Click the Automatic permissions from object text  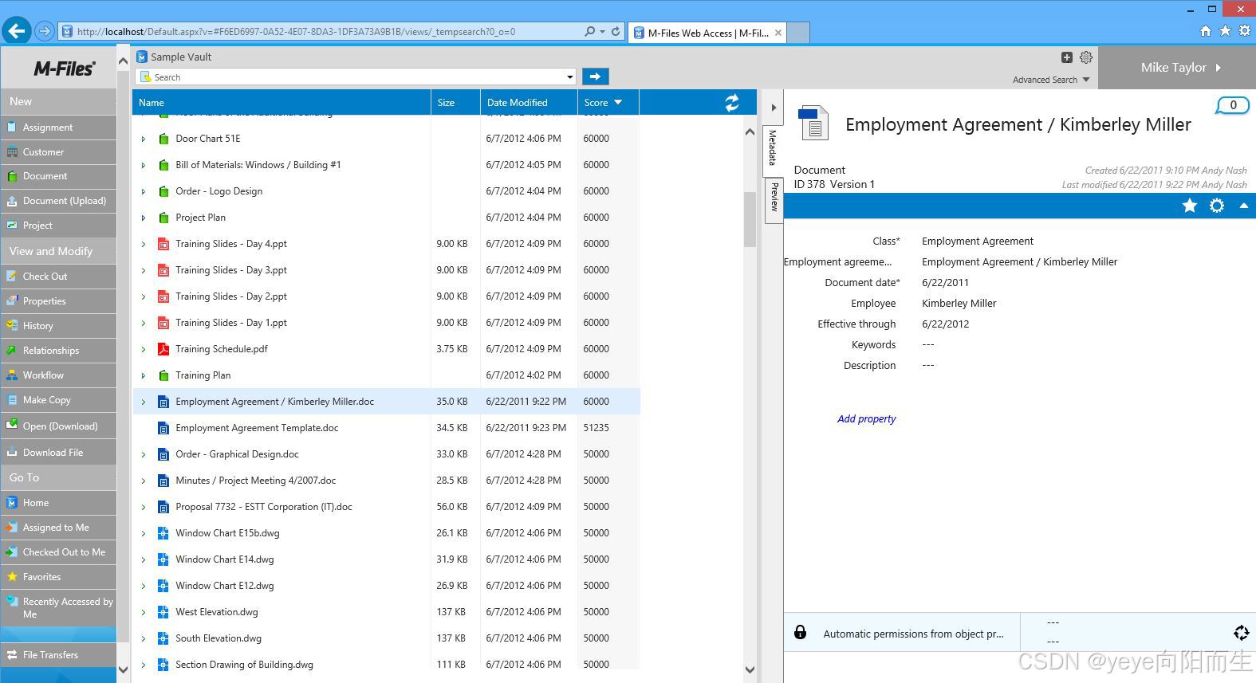pyautogui.click(x=913, y=634)
